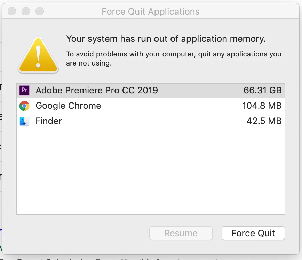Click the zoom button in title bar

[40, 12]
